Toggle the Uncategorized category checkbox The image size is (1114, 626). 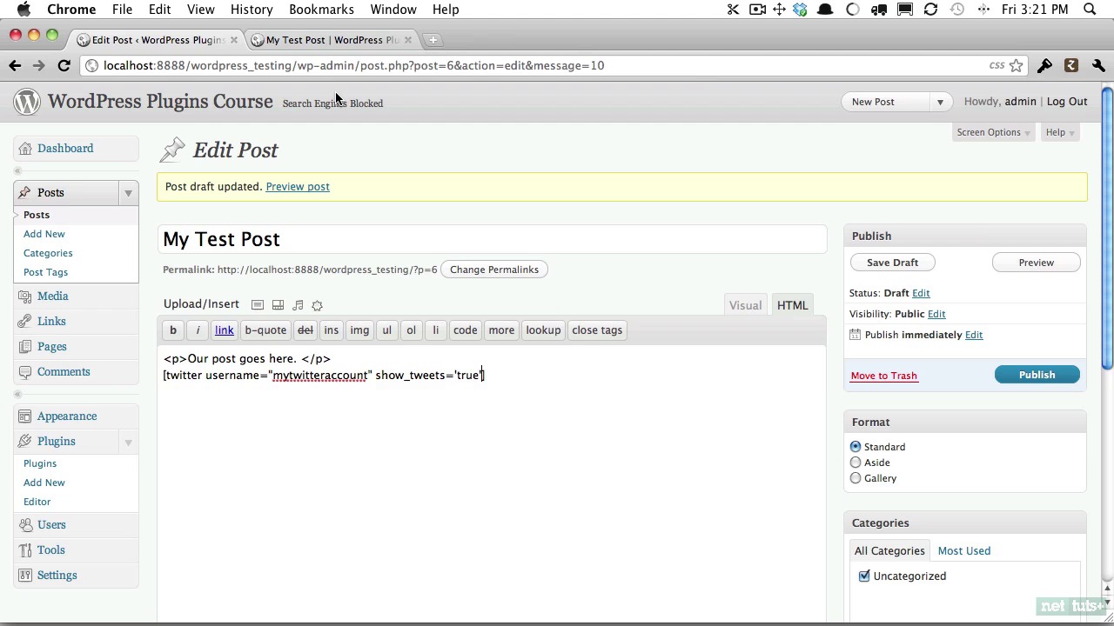pos(864,576)
